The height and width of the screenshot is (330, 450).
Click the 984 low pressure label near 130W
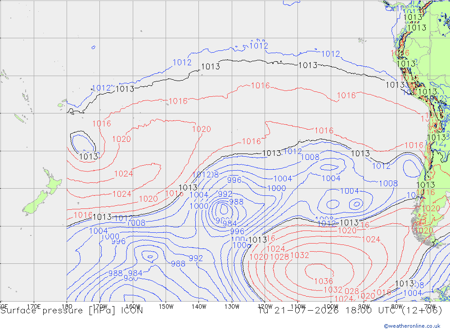[229, 223]
